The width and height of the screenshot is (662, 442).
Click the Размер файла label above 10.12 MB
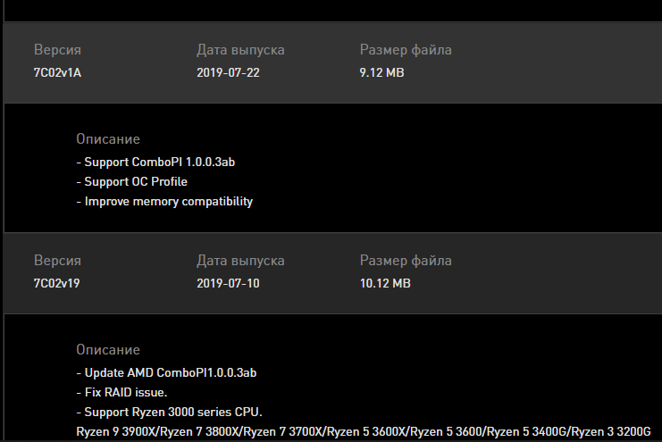[406, 261]
